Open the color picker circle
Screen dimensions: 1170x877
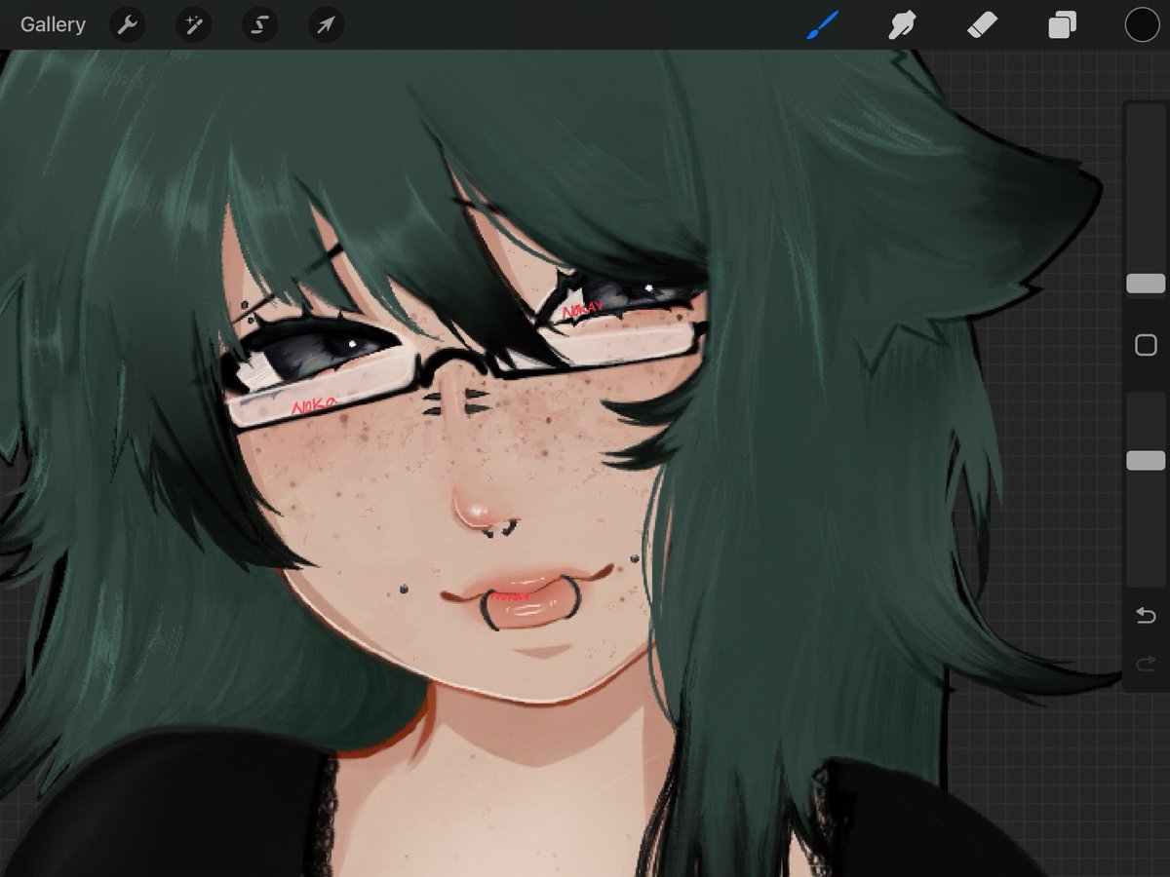(x=1142, y=24)
